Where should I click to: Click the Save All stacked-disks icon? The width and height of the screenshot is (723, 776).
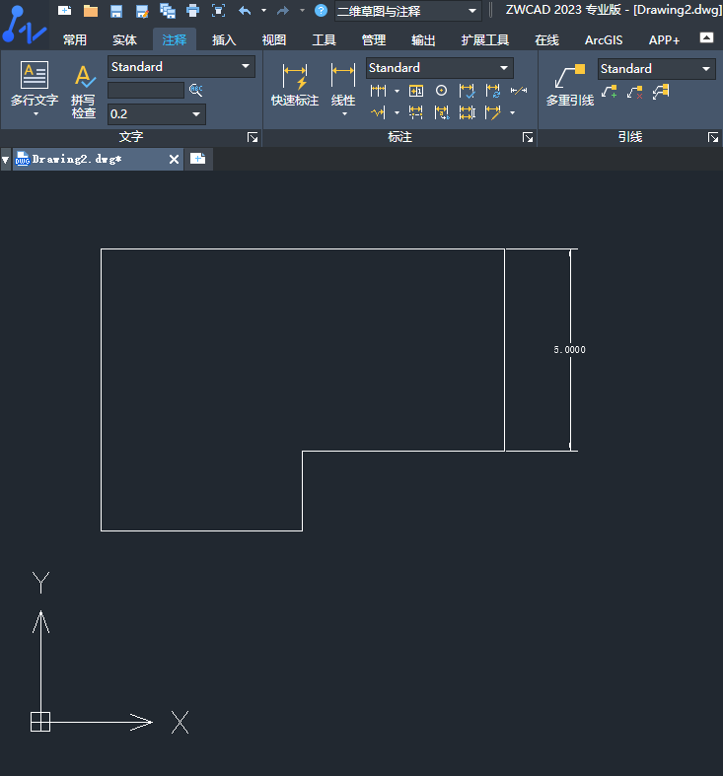tap(168, 11)
